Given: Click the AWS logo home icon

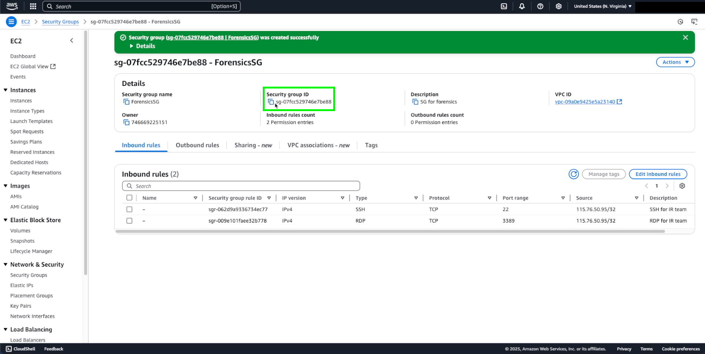Looking at the screenshot, I should click(12, 6).
